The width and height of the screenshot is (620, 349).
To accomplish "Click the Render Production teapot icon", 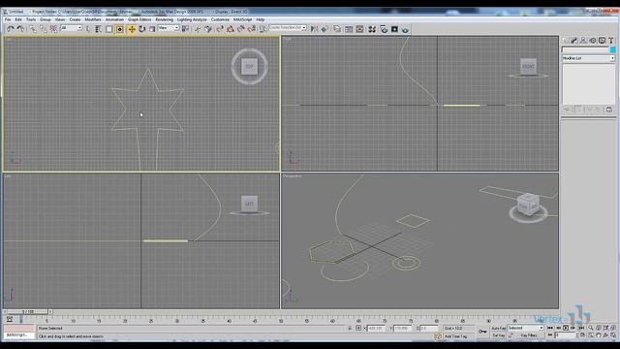I will pos(405,29).
